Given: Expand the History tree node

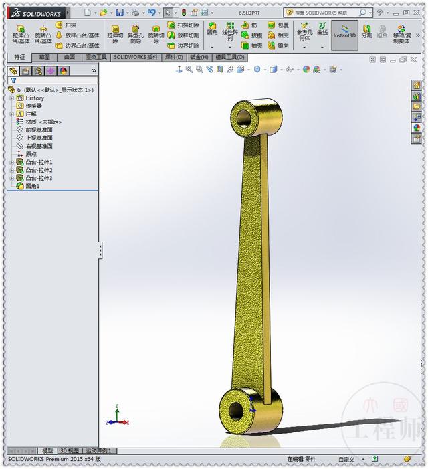Looking at the screenshot, I should click(x=12, y=98).
